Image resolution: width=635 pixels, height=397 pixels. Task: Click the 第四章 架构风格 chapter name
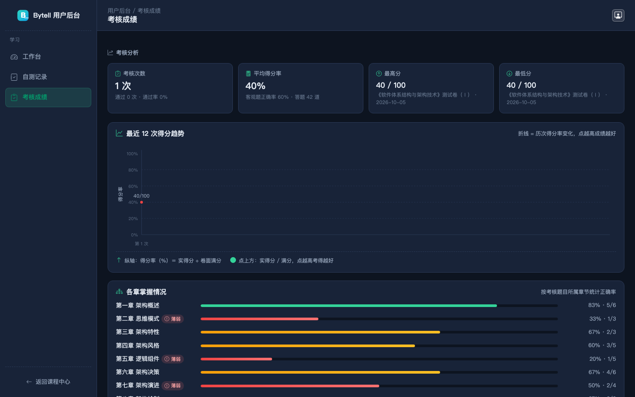(x=138, y=345)
